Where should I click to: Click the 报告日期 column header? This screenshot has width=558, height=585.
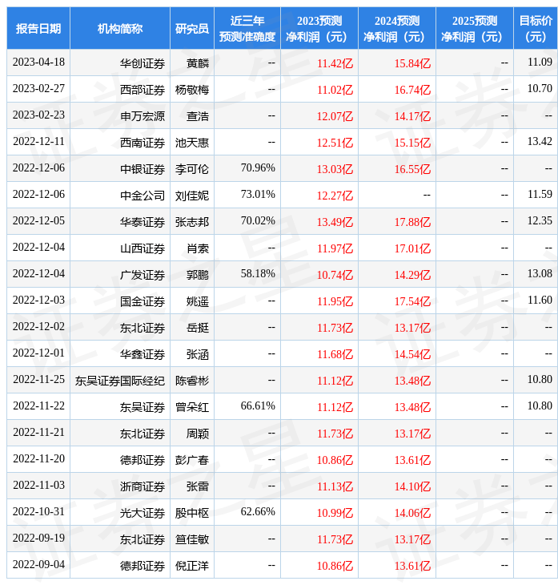(38, 29)
